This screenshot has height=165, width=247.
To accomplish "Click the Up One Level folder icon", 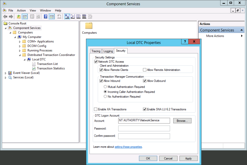I will pos(19,17).
